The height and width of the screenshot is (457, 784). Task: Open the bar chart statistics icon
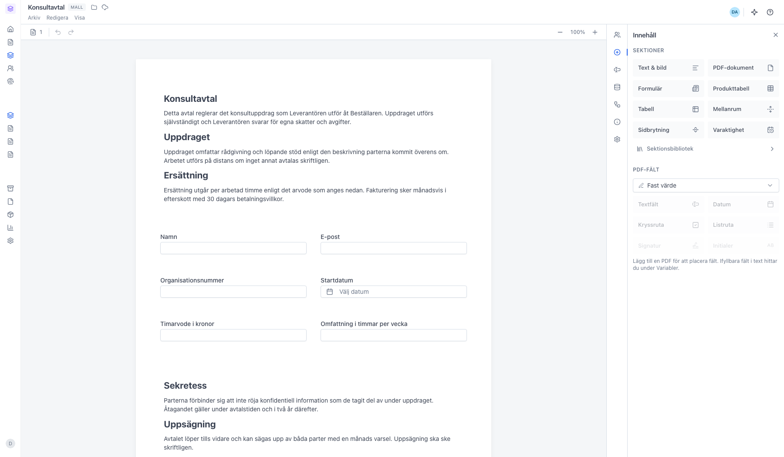[x=10, y=228]
